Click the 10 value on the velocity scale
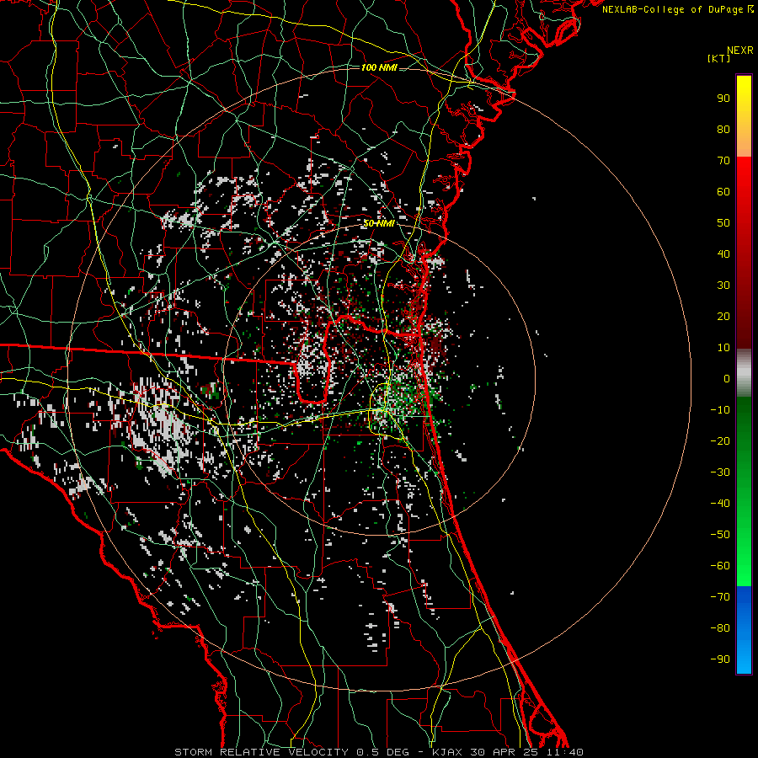 pos(723,348)
